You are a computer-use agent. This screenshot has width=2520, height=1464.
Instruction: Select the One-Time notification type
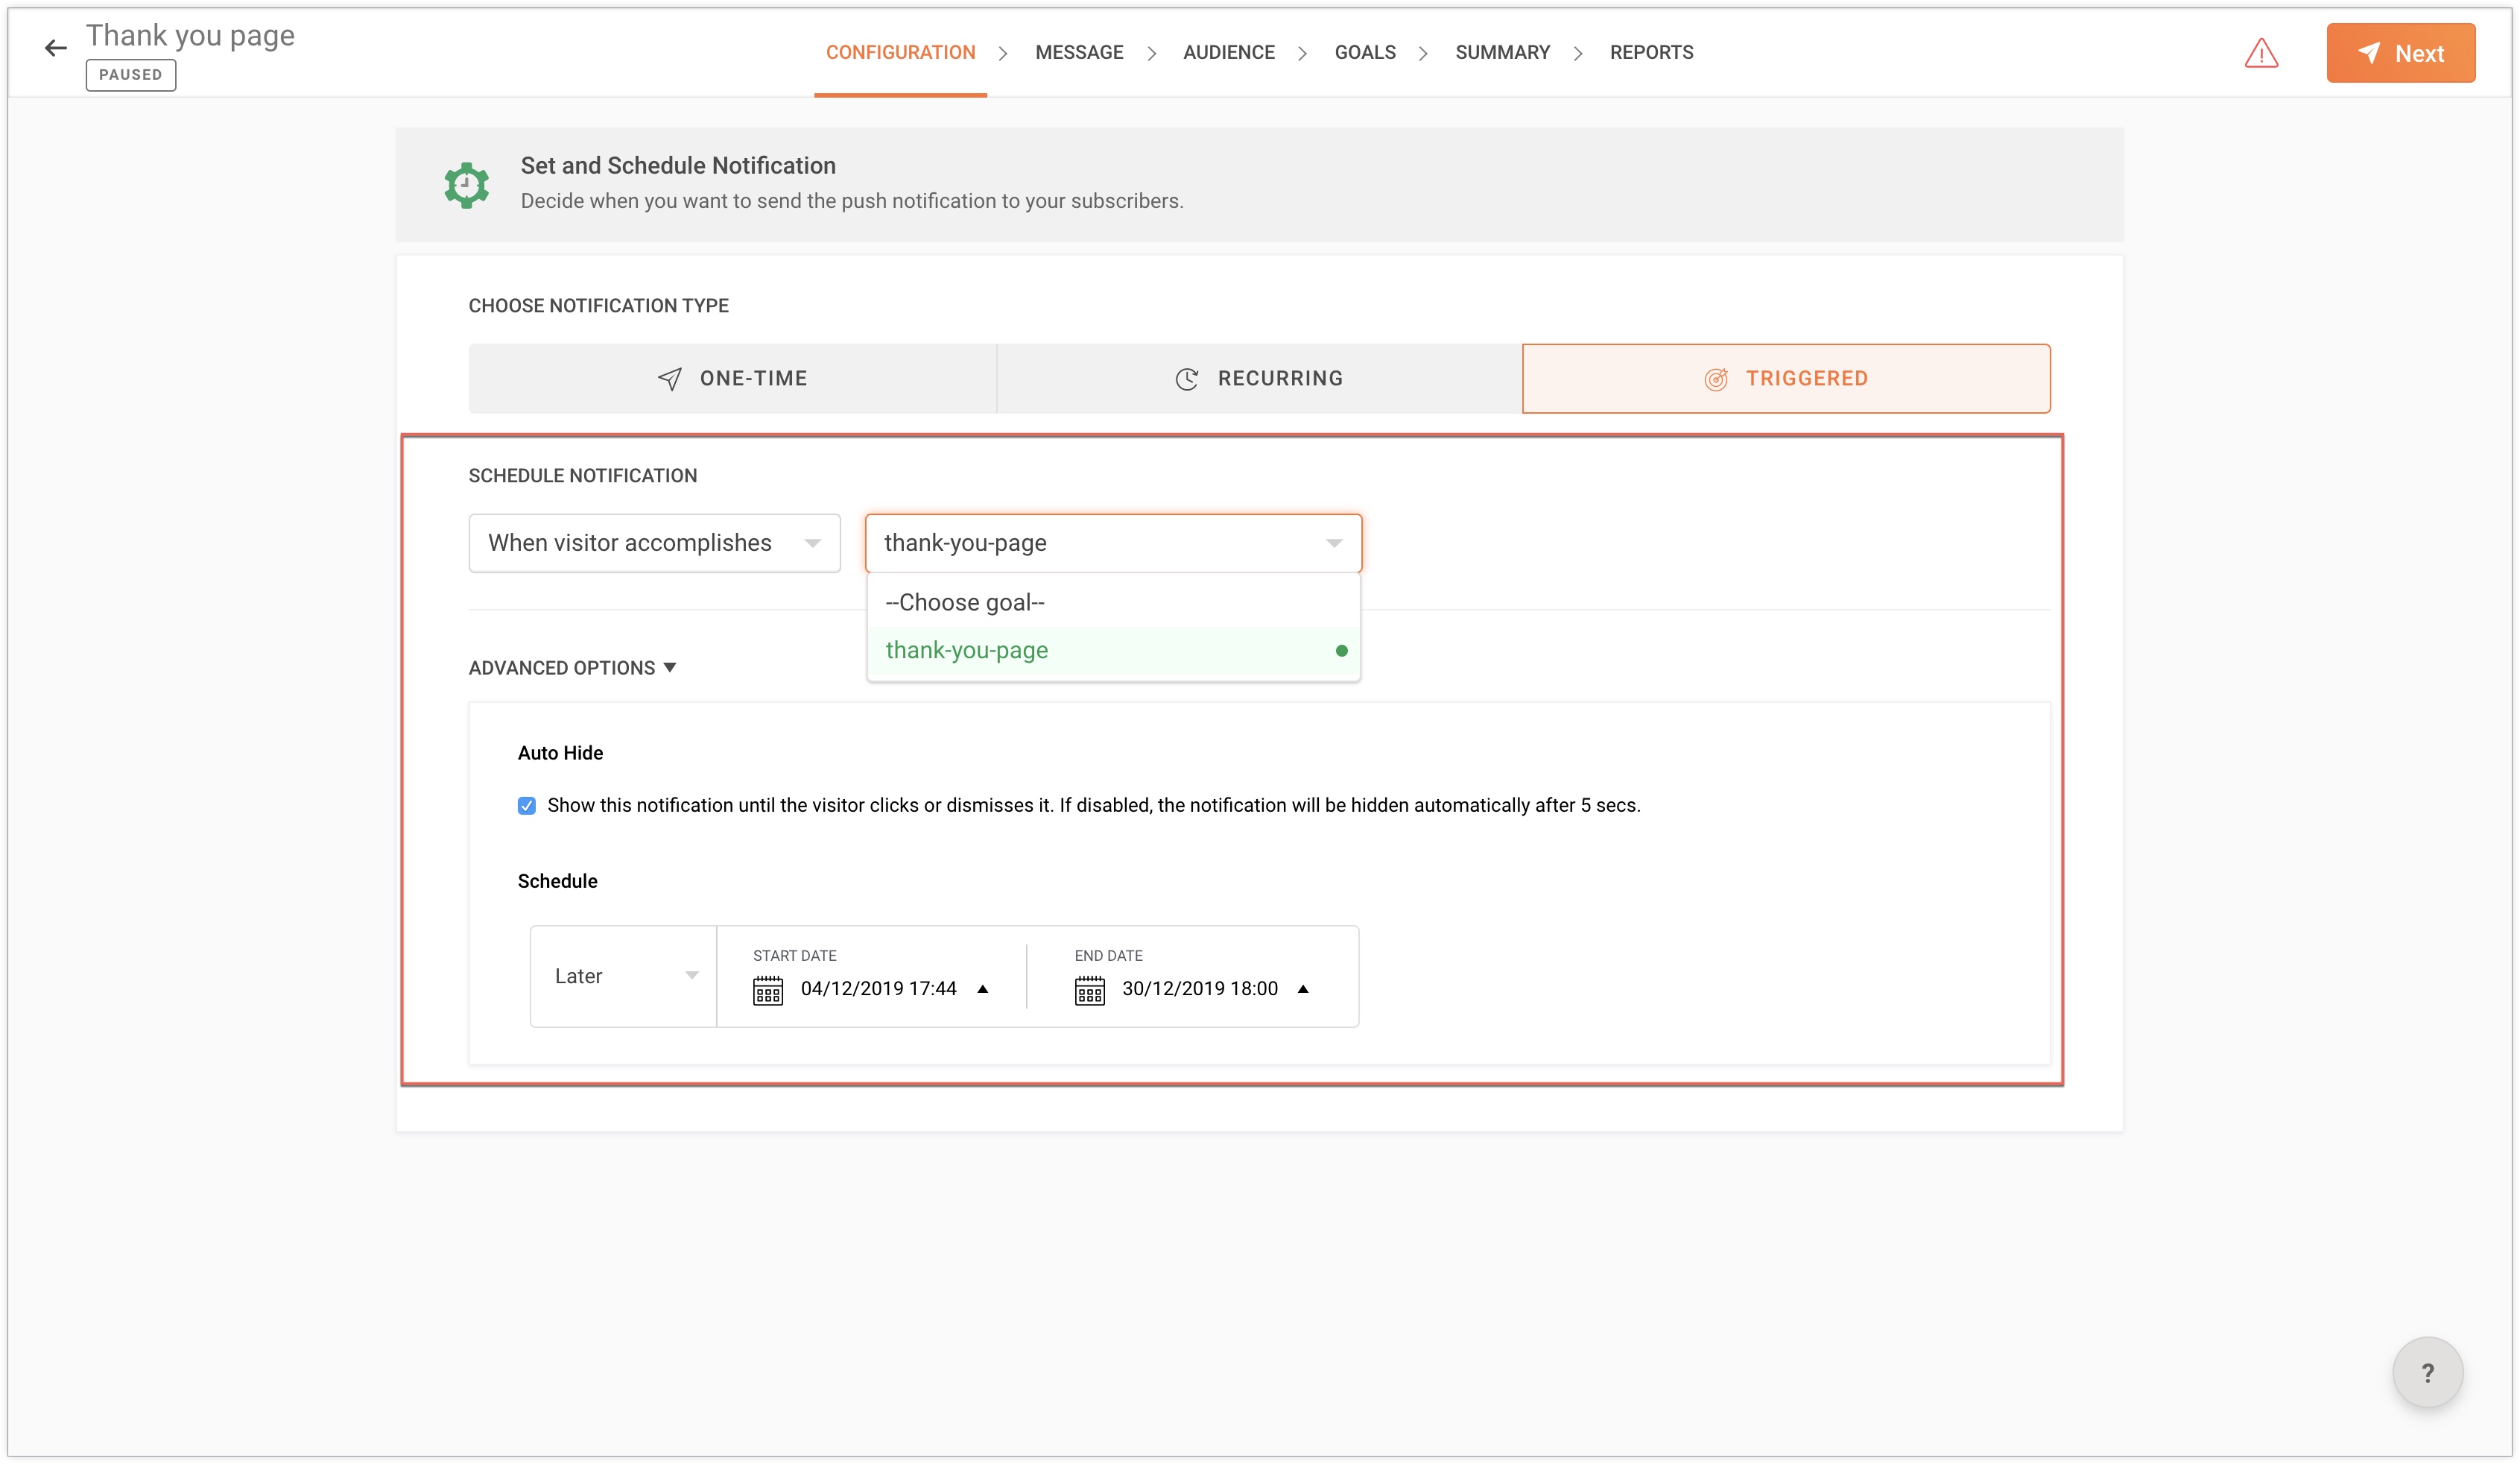point(732,378)
